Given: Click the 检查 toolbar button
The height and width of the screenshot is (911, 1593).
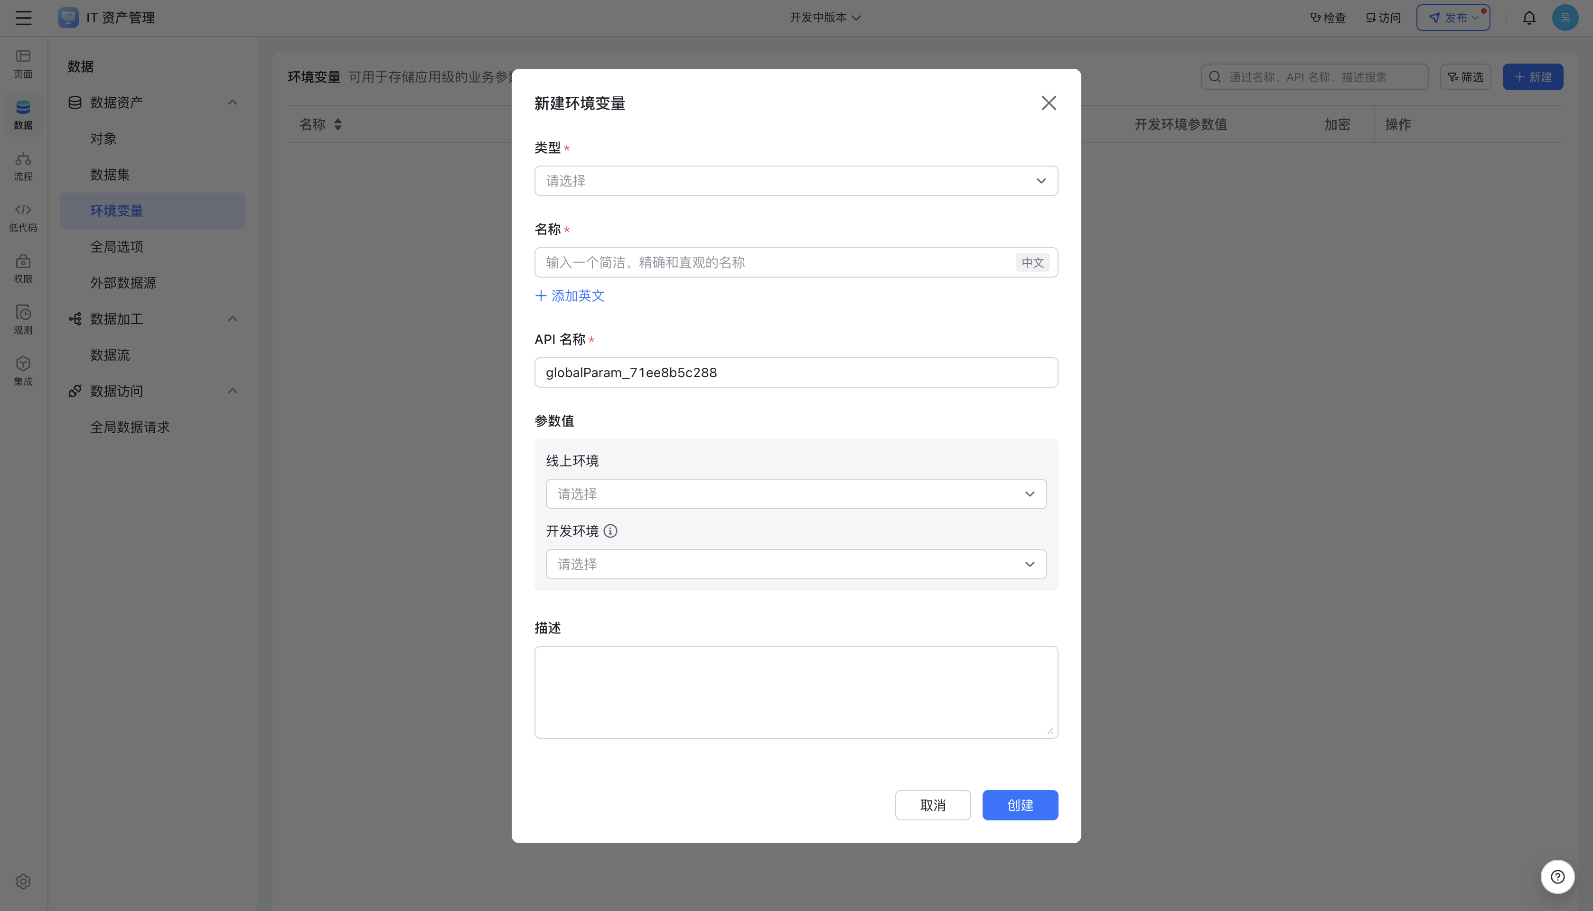Looking at the screenshot, I should tap(1328, 18).
